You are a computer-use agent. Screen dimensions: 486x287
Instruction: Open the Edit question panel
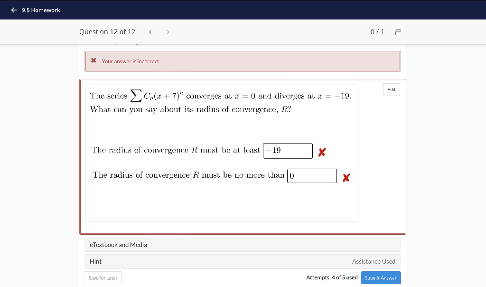pyautogui.click(x=391, y=89)
